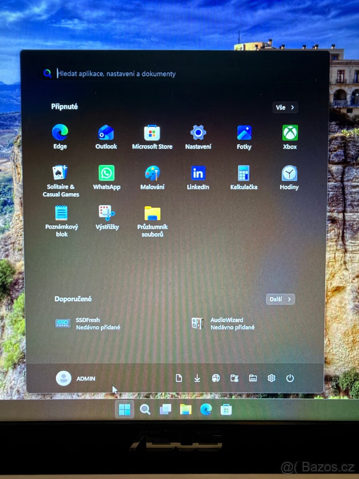359x479 pixels.
Task: Open Task View on the taskbar
Action: click(166, 410)
